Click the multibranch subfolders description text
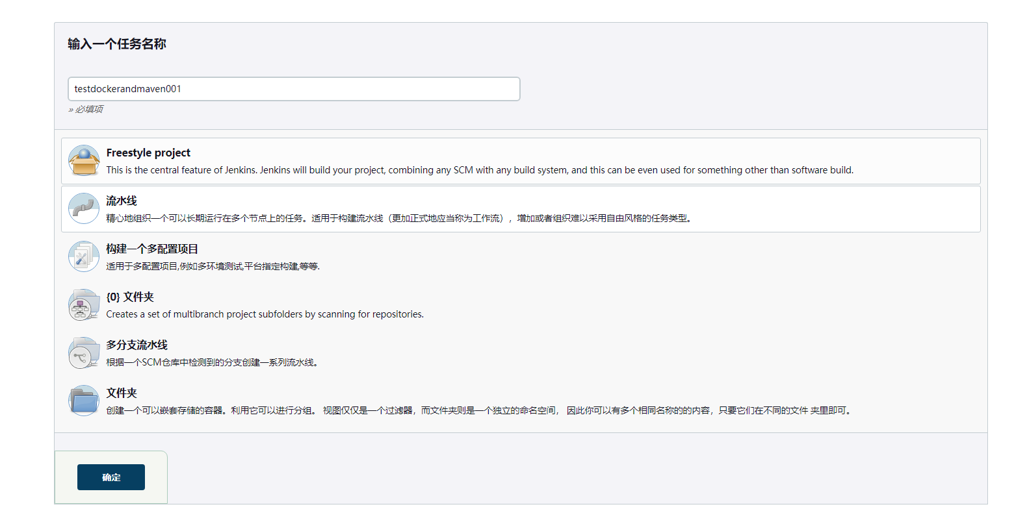Image resolution: width=1014 pixels, height=522 pixels. (265, 314)
